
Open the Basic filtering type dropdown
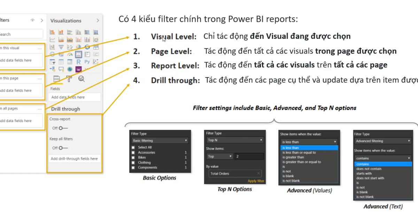[x=160, y=140]
